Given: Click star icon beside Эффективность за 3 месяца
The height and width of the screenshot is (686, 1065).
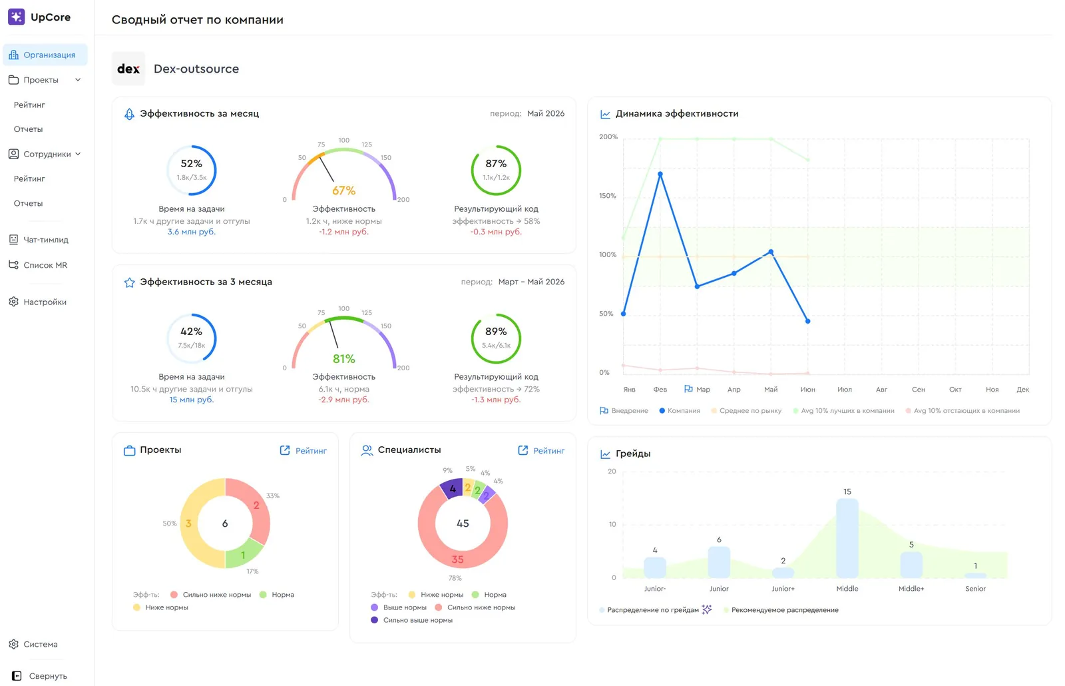Looking at the screenshot, I should [129, 282].
